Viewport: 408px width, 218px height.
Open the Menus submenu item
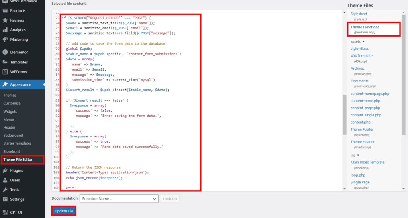coord(9,120)
